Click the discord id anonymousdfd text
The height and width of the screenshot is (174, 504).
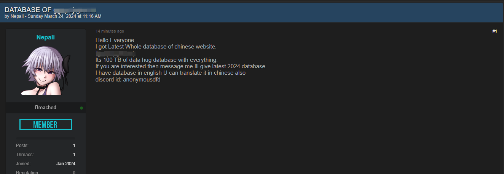[x=128, y=80]
